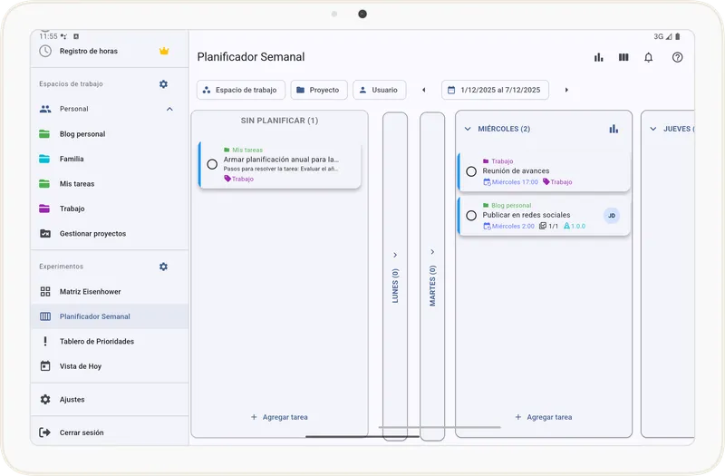Screen dimensions: 725x476
Task: Switch to the board columns view icon
Action: [623, 57]
